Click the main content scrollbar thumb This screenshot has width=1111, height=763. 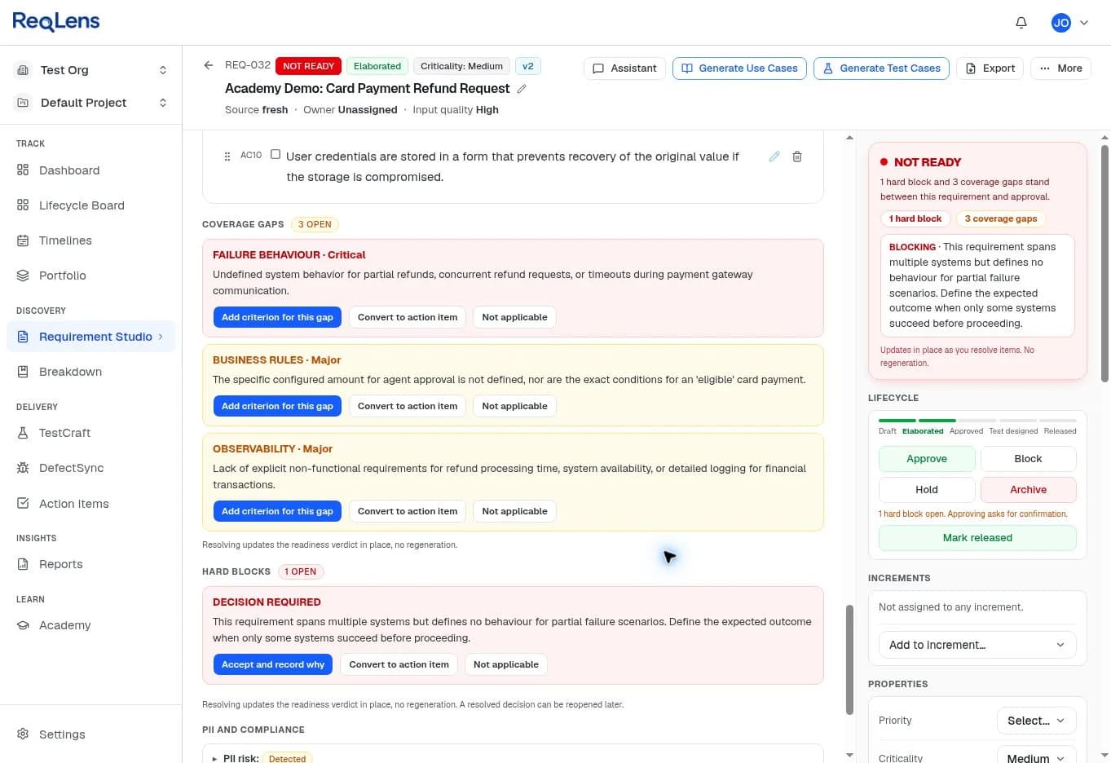(850, 659)
